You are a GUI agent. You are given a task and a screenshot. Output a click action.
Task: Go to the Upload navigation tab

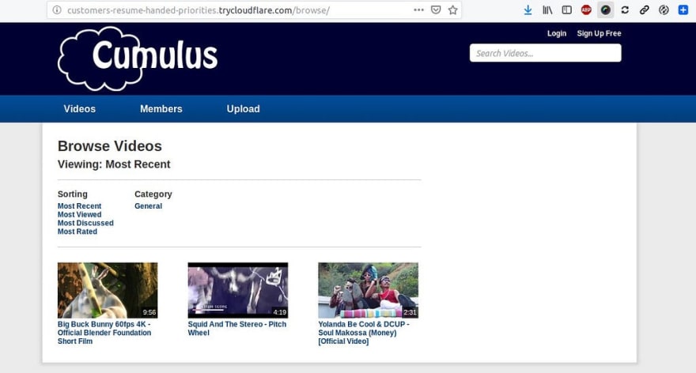[x=244, y=109]
